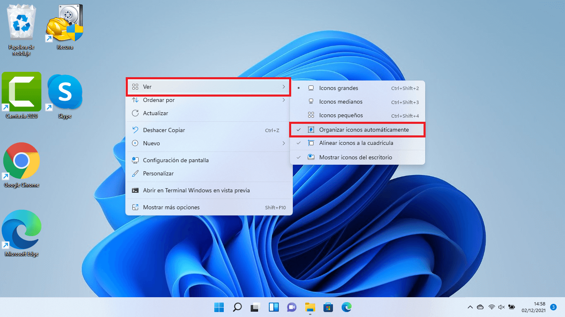This screenshot has height=317, width=565.
Task: Click the OneDrive cloud tray icon
Action: pyautogui.click(x=480, y=307)
